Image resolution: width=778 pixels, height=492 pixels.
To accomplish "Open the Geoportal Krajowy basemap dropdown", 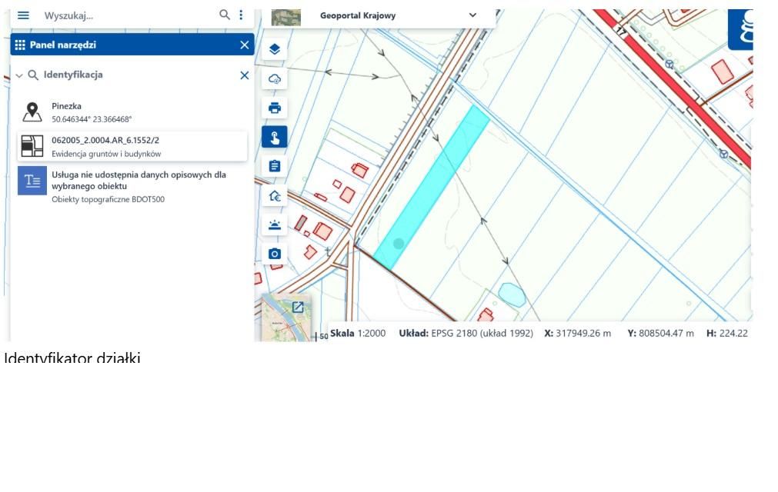I will point(472,15).
